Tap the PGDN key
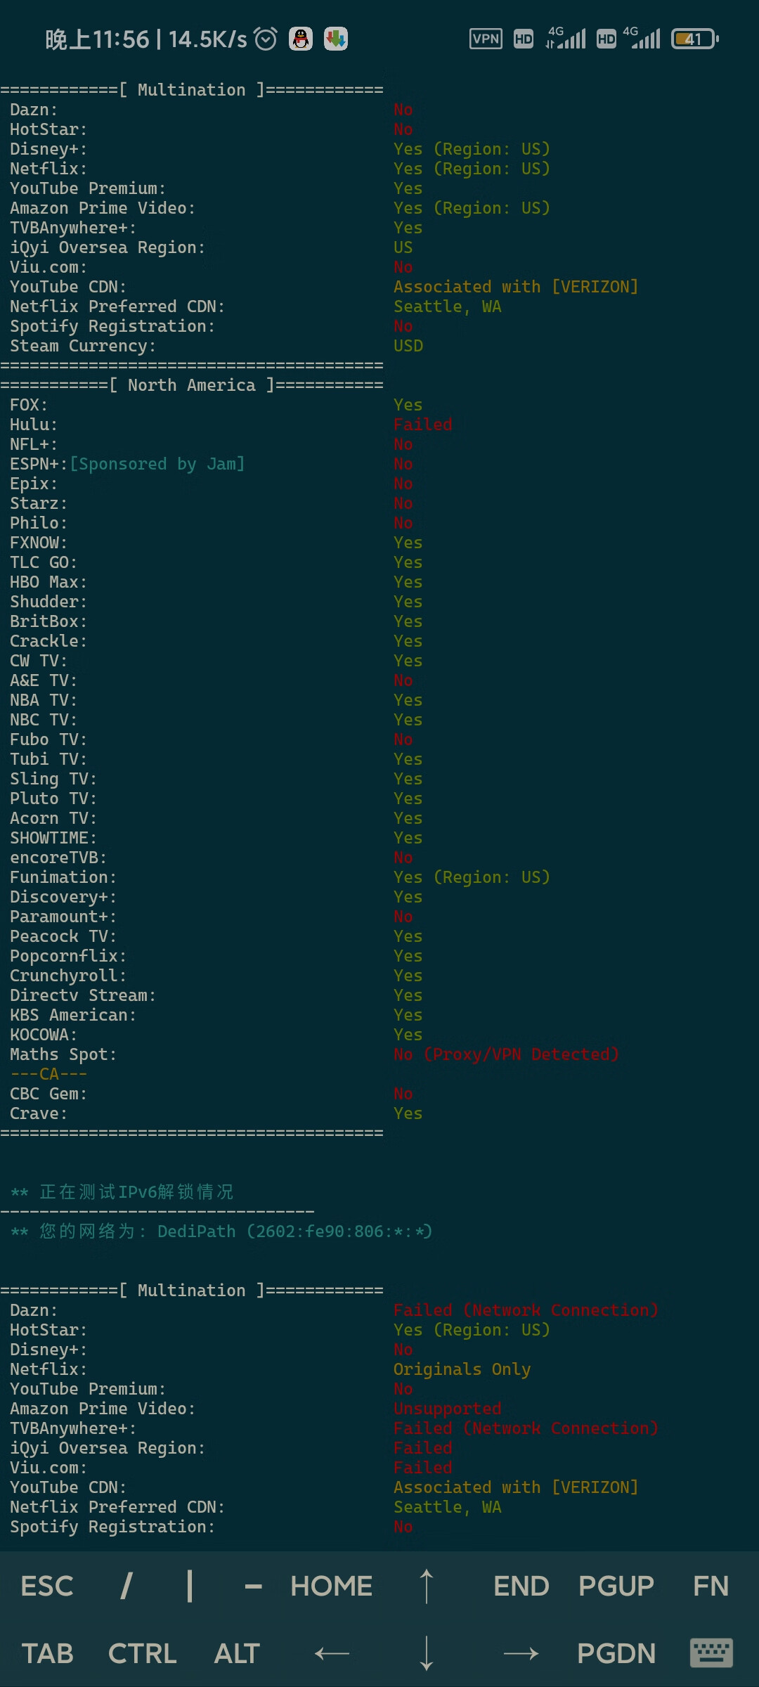 616,1653
